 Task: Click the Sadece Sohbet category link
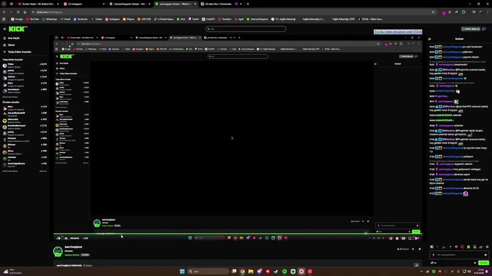pyautogui.click(x=72, y=255)
